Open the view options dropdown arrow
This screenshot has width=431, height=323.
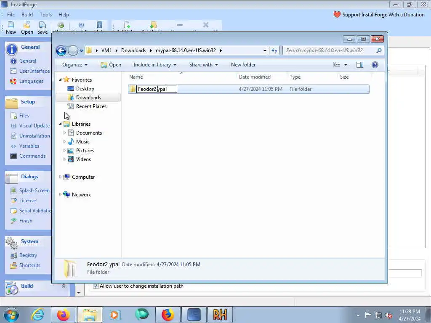click(x=346, y=65)
